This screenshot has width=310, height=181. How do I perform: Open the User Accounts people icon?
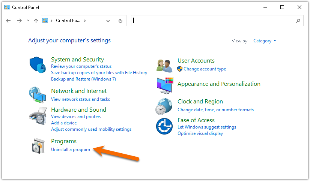164,66
